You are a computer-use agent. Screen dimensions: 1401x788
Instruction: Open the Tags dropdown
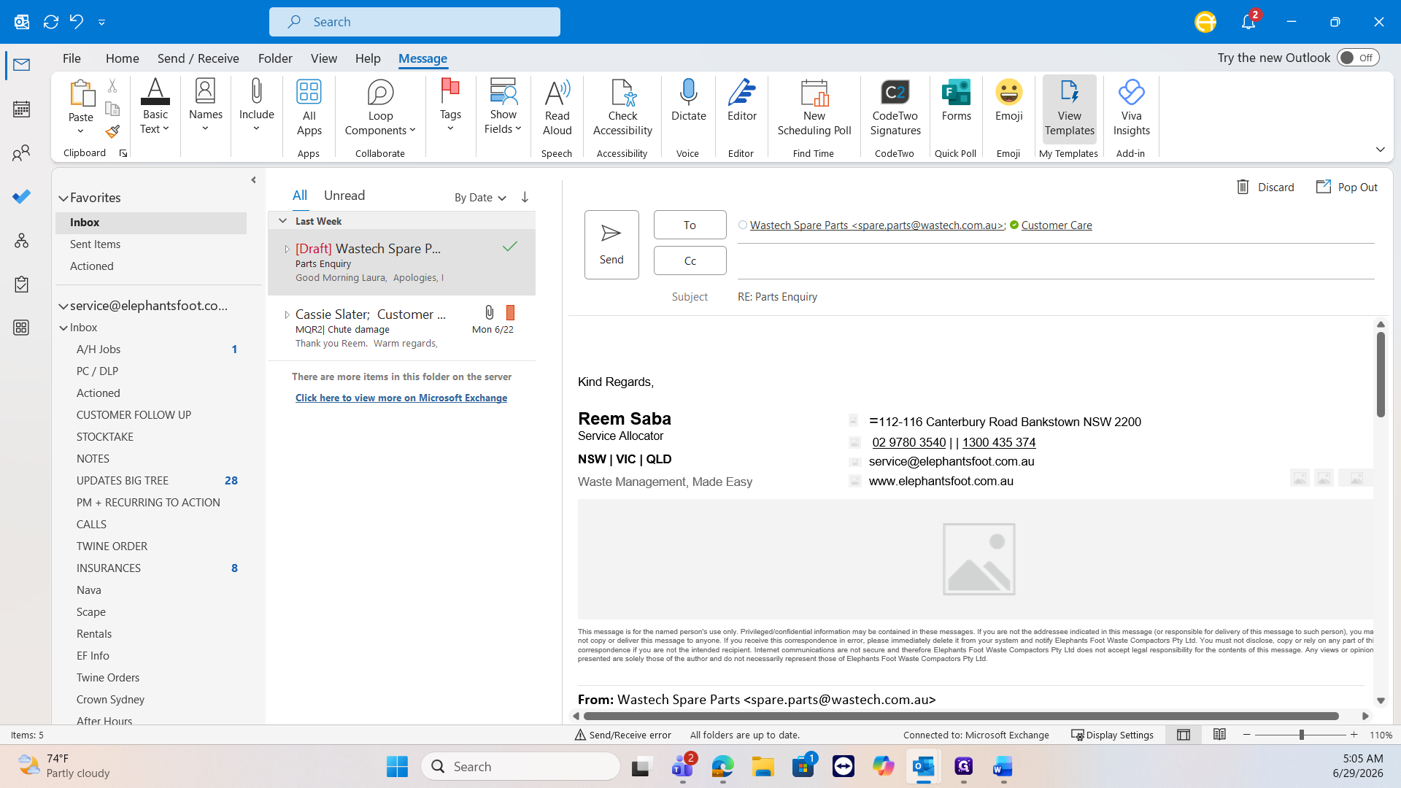click(x=450, y=107)
